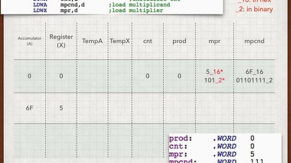Click the 0 value in the Accumulator column

tap(29, 76)
